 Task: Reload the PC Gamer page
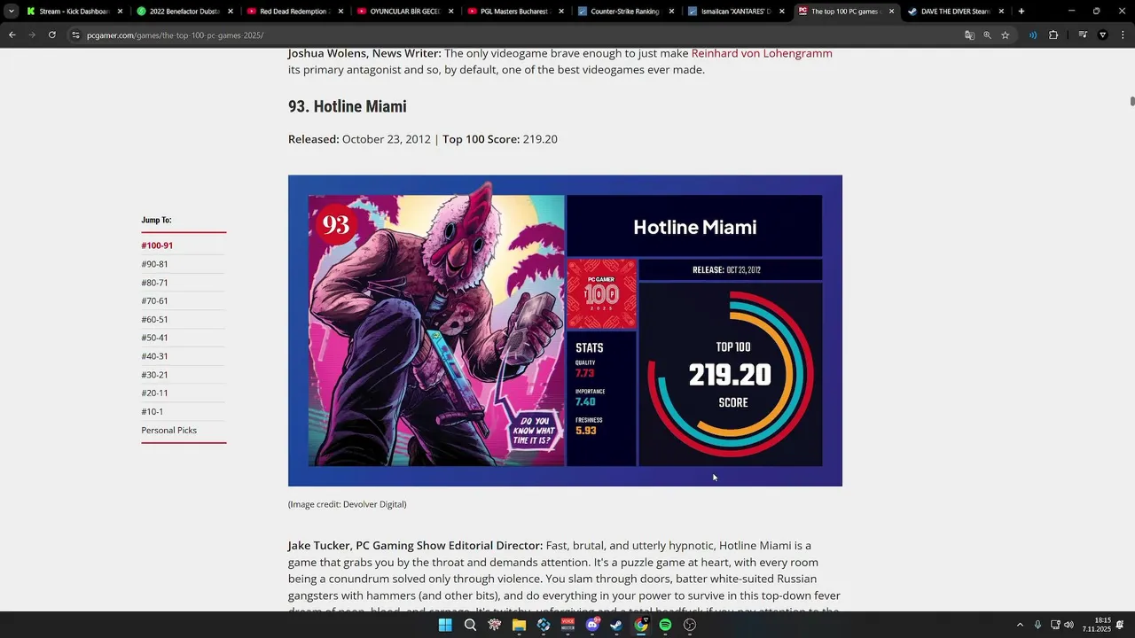coord(52,35)
